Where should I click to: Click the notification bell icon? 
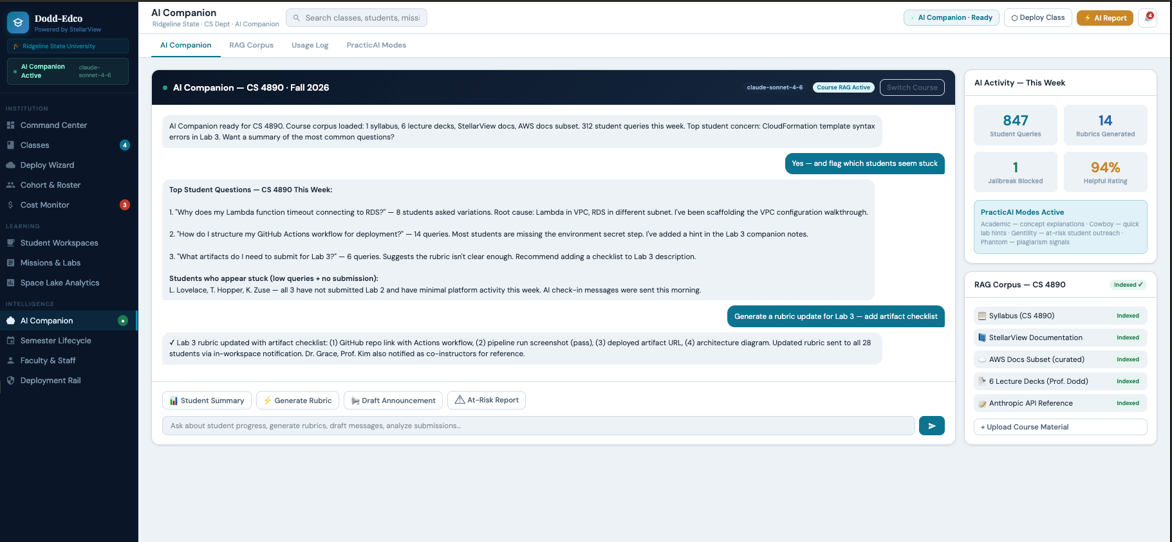pyautogui.click(x=1147, y=18)
